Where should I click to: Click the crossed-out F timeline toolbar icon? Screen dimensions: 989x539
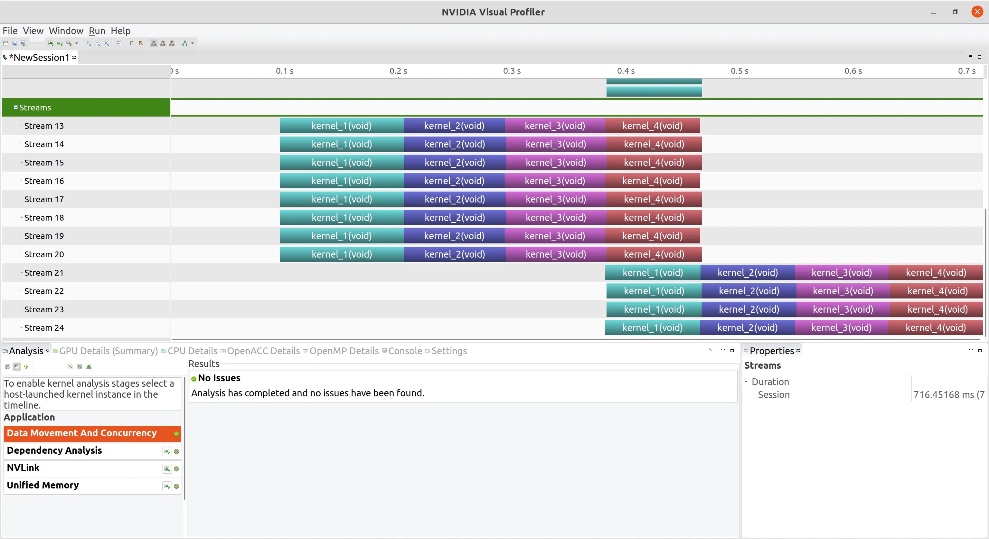(141, 43)
